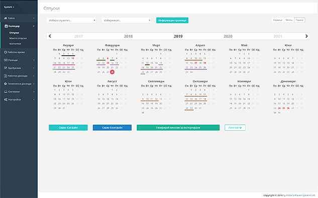318x198 pixels.
Task: Switch to the Година view
Action: pos(299,20)
